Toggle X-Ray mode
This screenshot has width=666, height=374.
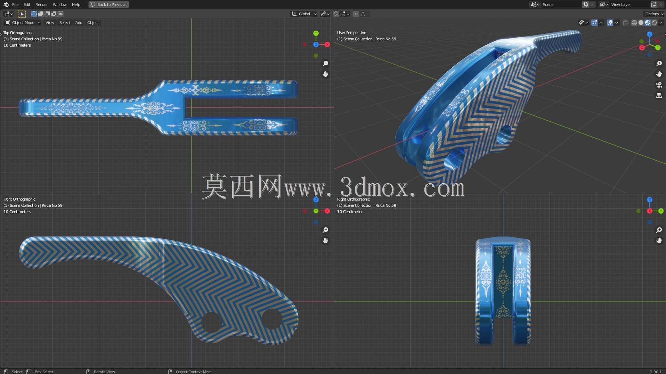tap(625, 23)
